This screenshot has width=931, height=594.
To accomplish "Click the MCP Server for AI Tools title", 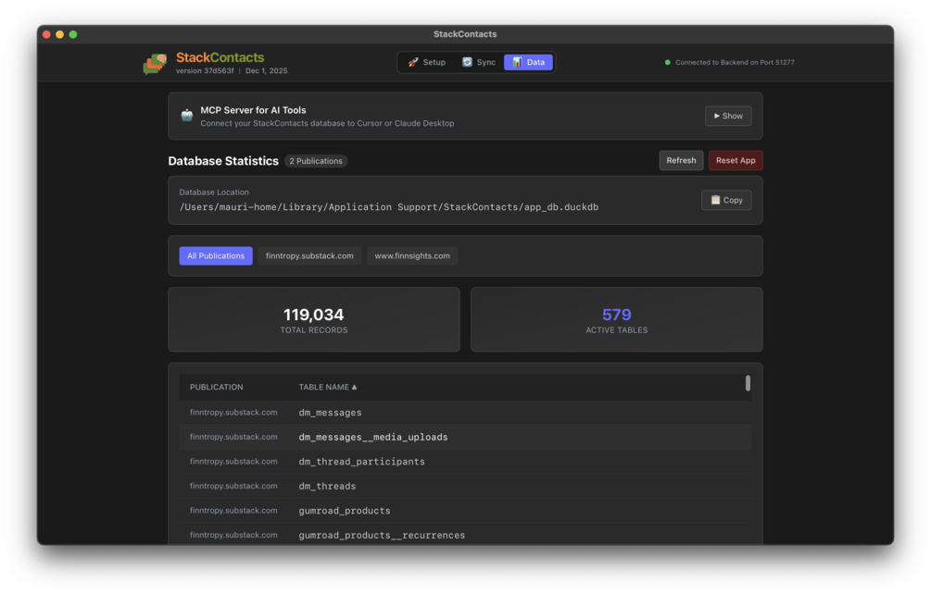I will coord(254,110).
